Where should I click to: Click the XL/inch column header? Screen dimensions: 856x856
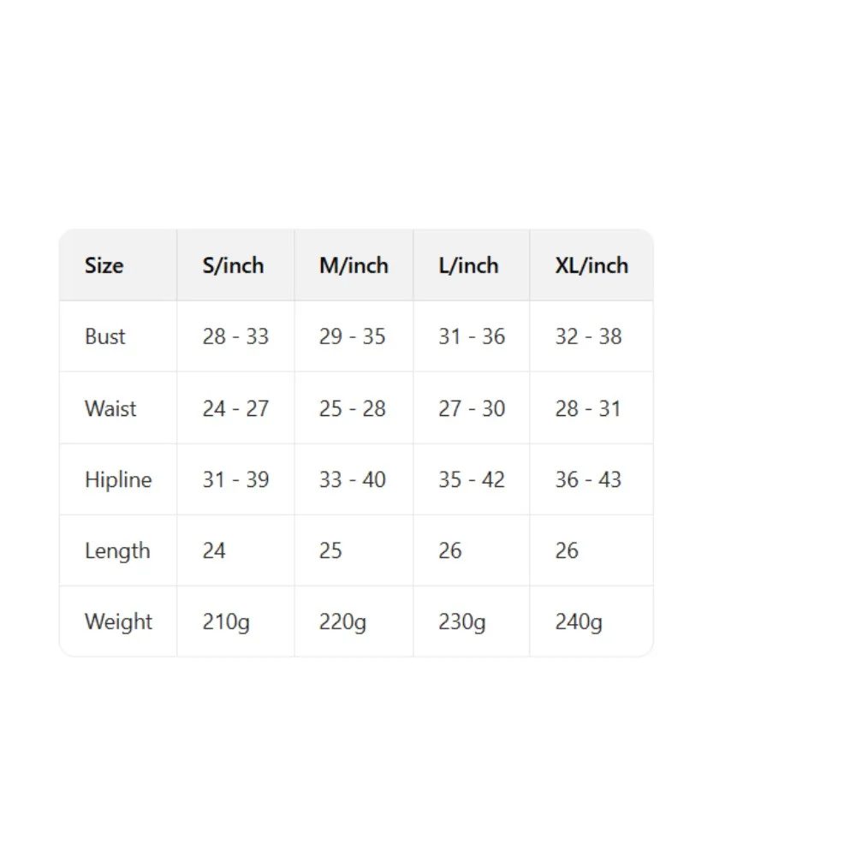click(591, 265)
